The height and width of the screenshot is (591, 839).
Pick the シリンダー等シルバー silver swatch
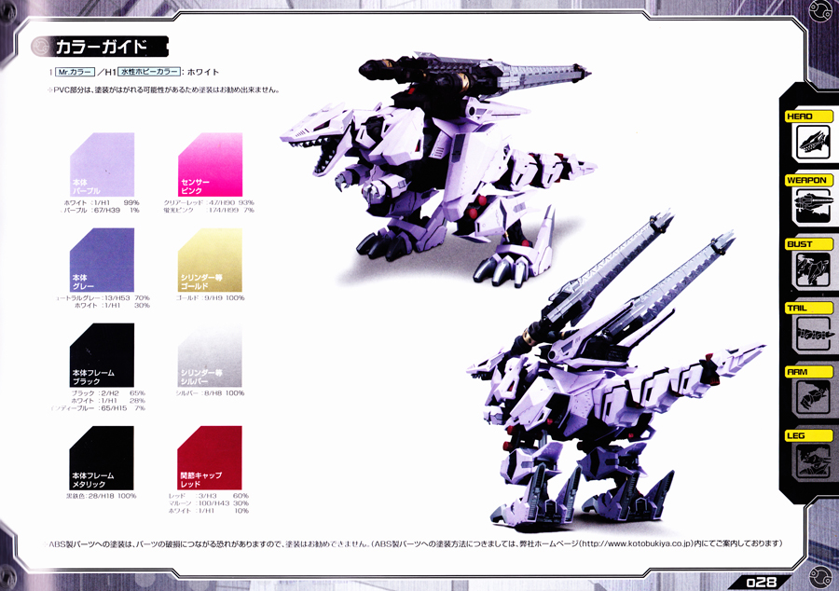click(x=211, y=355)
